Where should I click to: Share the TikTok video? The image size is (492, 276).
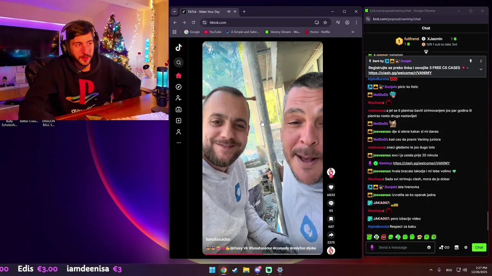[331, 235]
